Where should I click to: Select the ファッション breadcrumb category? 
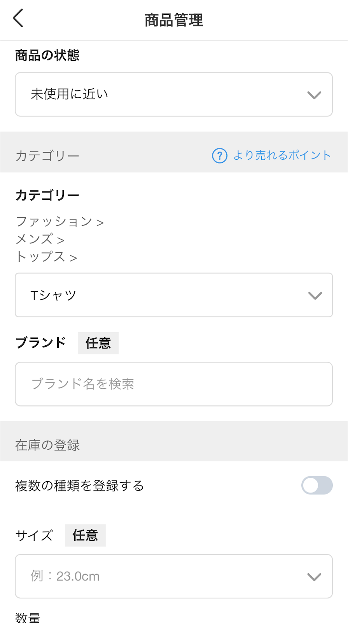[x=54, y=222]
